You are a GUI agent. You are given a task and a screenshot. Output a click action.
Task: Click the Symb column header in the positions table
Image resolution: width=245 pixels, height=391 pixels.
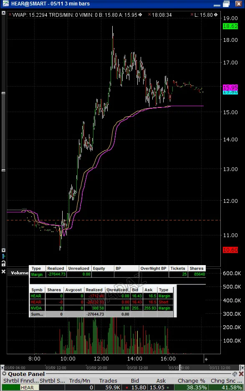37,290
